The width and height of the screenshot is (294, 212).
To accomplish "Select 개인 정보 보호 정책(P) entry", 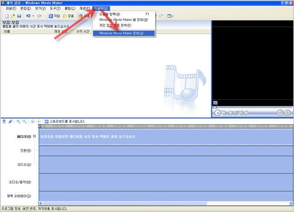I will tap(124, 25).
